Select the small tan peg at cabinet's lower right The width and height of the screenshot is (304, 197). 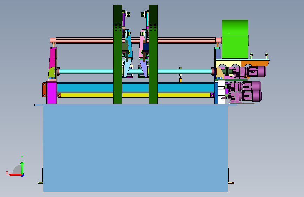pyautogui.click(x=231, y=183)
